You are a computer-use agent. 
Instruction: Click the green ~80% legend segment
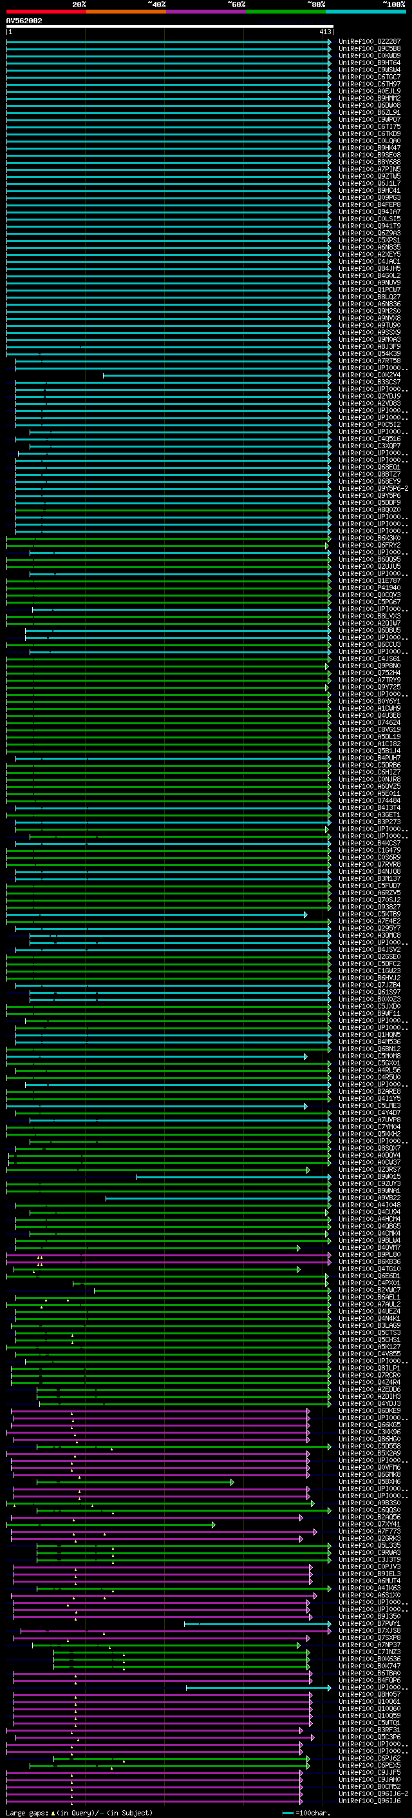tap(285, 12)
